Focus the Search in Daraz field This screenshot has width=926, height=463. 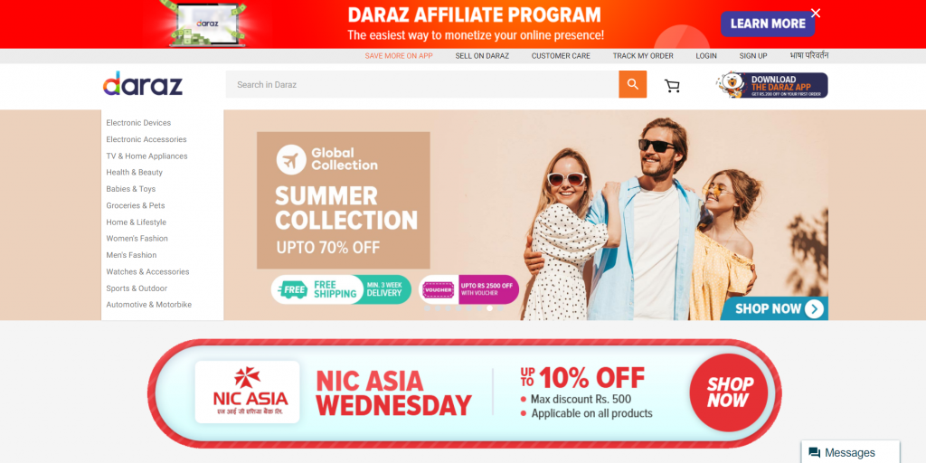click(x=422, y=84)
